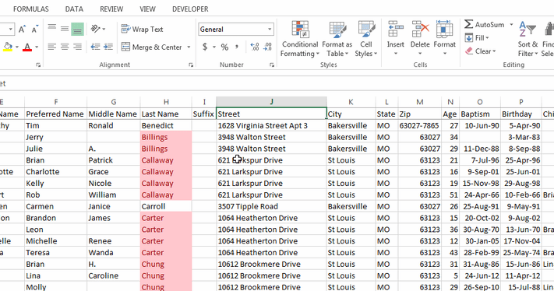Select the Baptism date 10-Jun-90
This screenshot has height=291, width=554.
[x=480, y=125]
